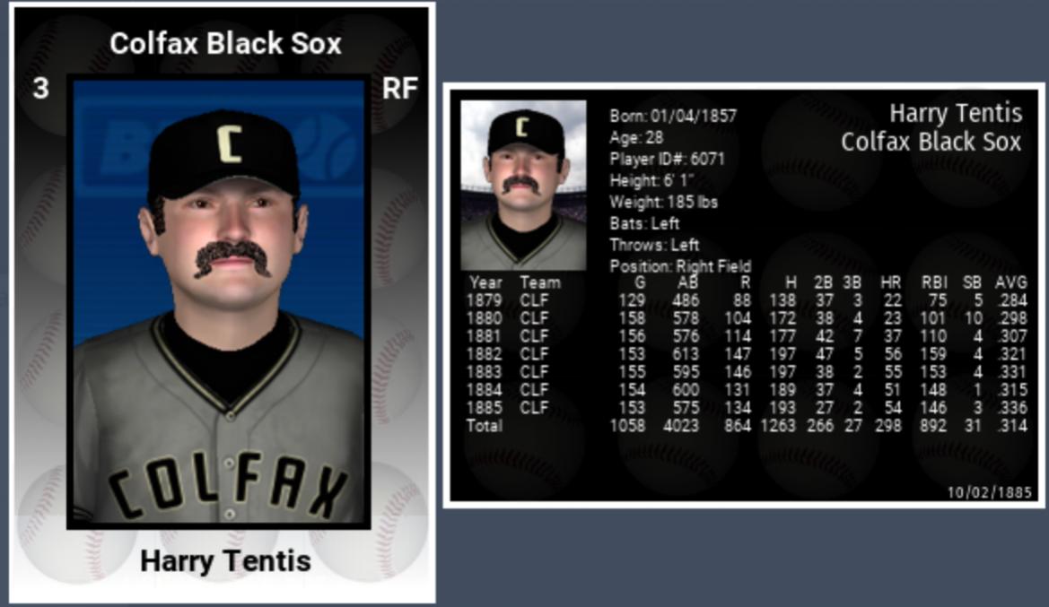Click the small player photo on back card
Screen dimensions: 1049x607
(x=523, y=186)
